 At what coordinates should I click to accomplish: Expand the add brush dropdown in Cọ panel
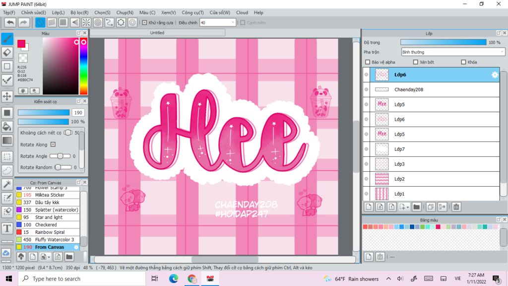pyautogui.click(x=49, y=257)
